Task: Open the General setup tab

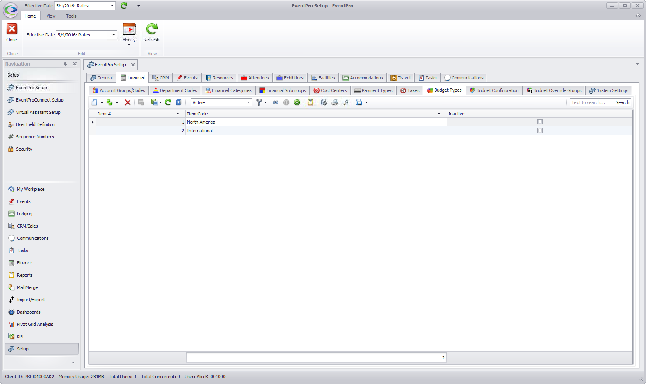Action: coord(101,78)
